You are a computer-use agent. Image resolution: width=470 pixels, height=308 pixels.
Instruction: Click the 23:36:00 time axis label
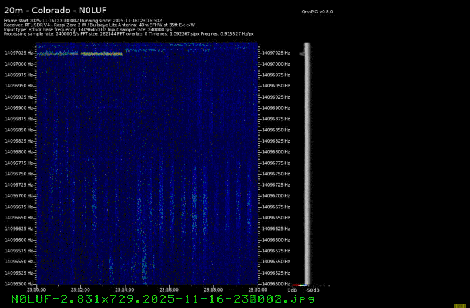[169, 290]
